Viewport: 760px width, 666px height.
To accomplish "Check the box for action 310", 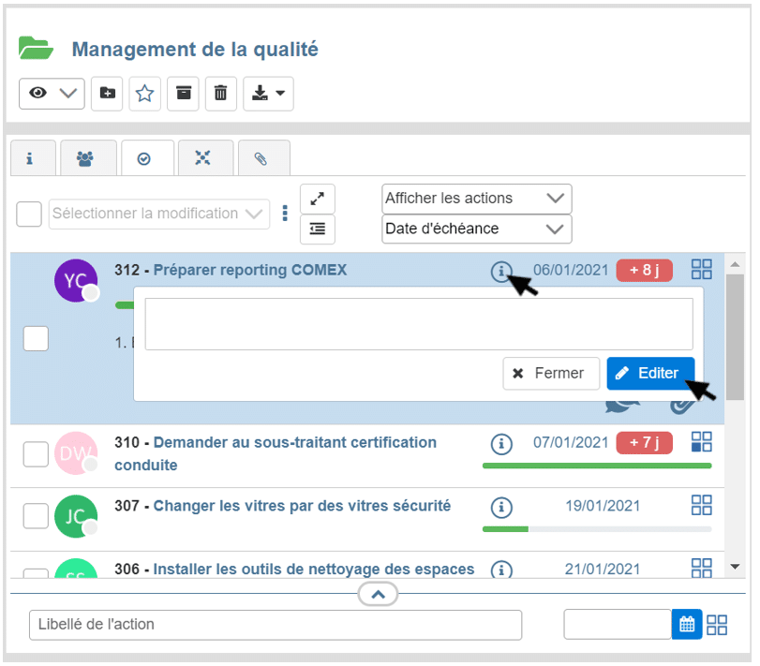I will point(36,454).
